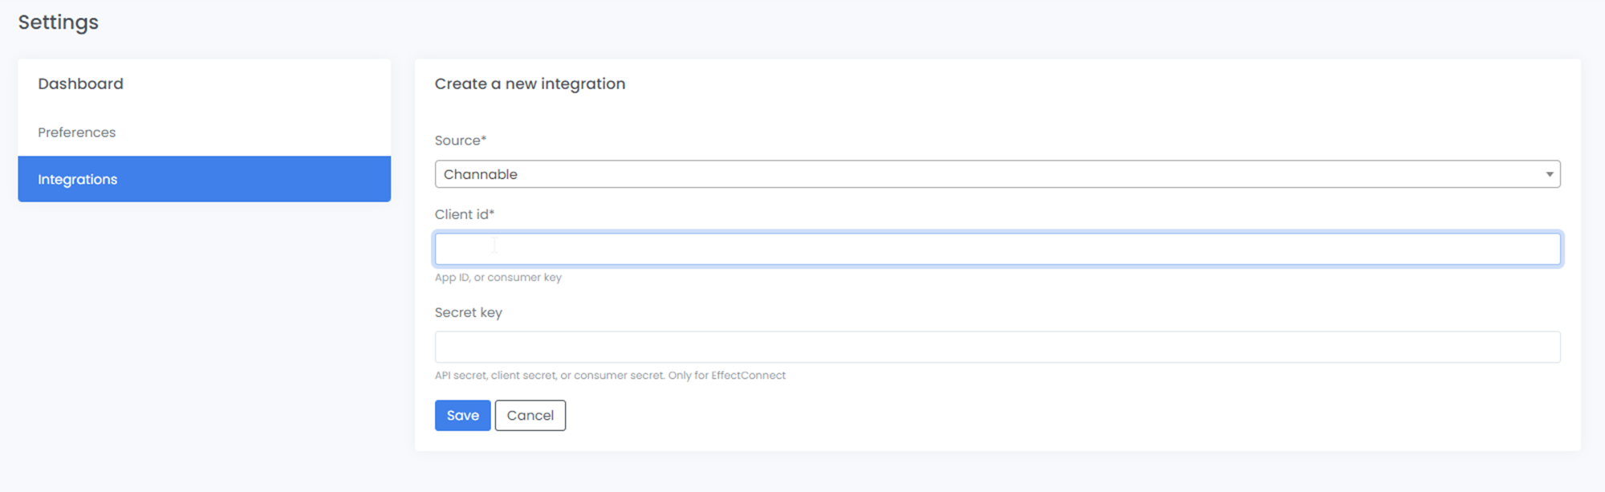Screen dimensions: 1605x492
Task: Save the new integration
Action: click(462, 415)
